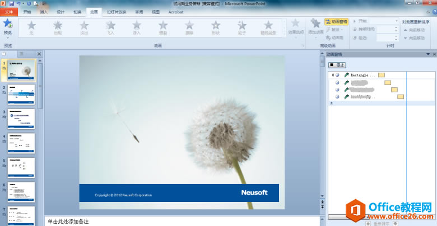The height and width of the screenshot is (226, 437).
Task: Go to next slide using double-arrow button
Action: [323, 207]
